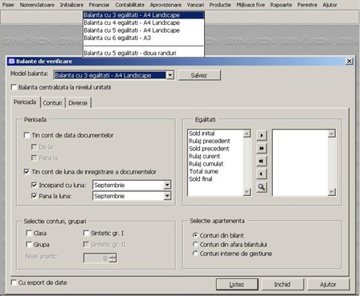This screenshot has height=296, width=360.
Task: Click the Ajutor button in dialog
Action: pyautogui.click(x=328, y=285)
